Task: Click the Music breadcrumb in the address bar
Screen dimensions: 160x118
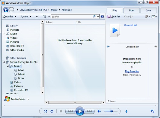Action: pos(54,10)
